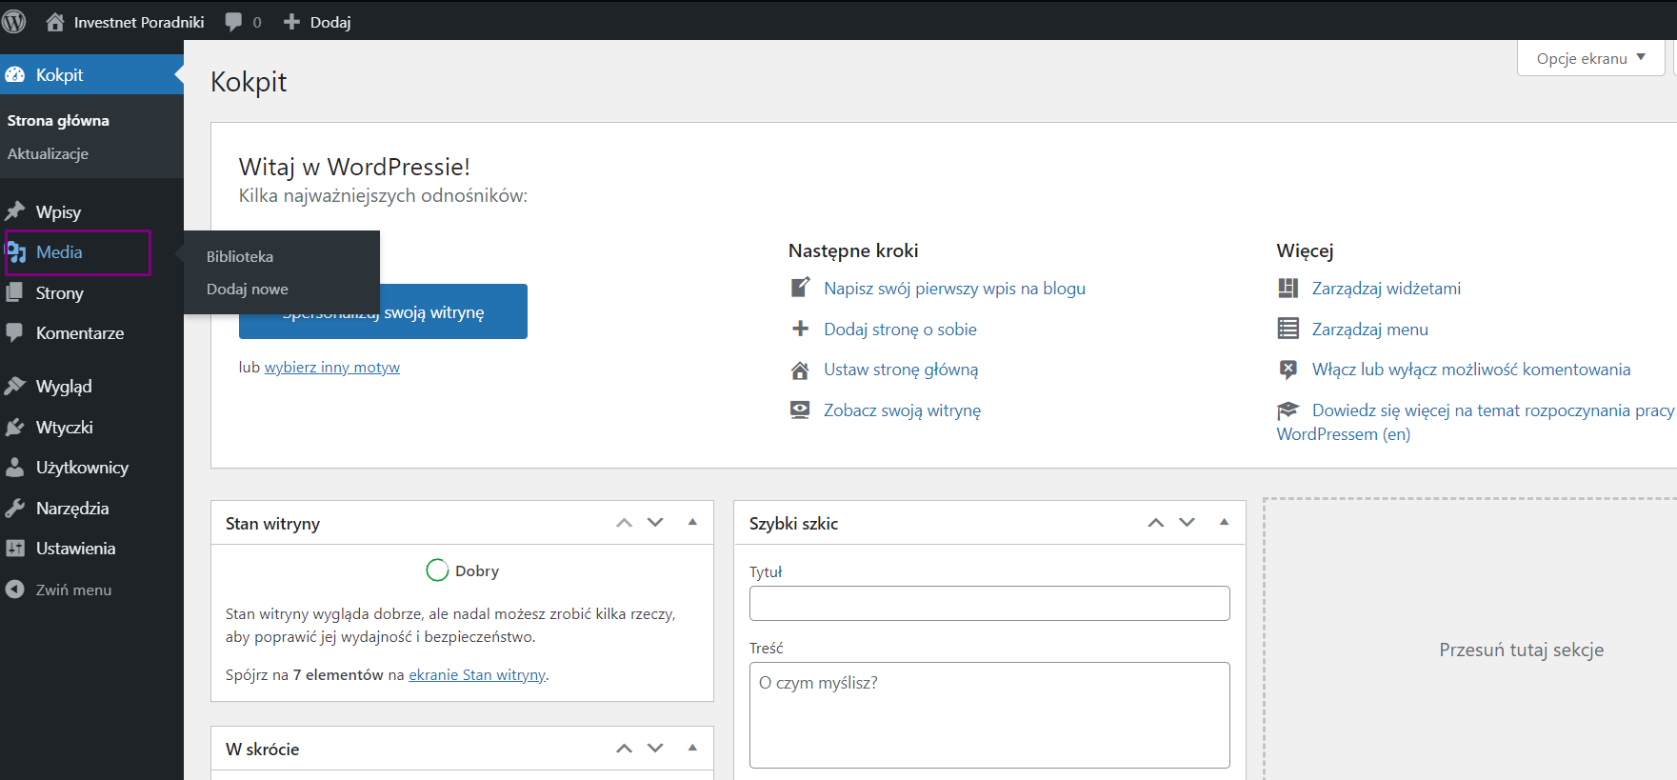Select Dodaj nowe in Media submenu

pos(248,290)
